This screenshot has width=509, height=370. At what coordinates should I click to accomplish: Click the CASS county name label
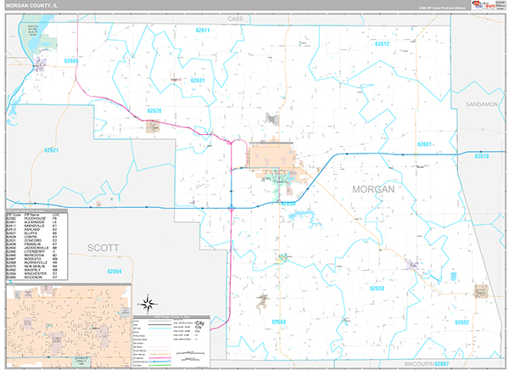235,19
